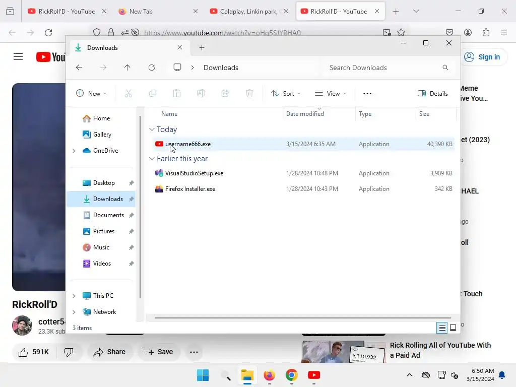The height and width of the screenshot is (387, 516).
Task: Click the Cut scissors icon in Explorer toolbar
Action: coord(128,93)
